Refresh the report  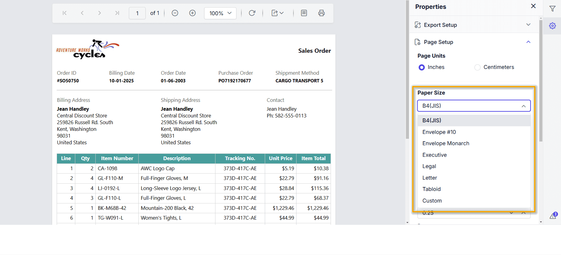[x=252, y=13]
